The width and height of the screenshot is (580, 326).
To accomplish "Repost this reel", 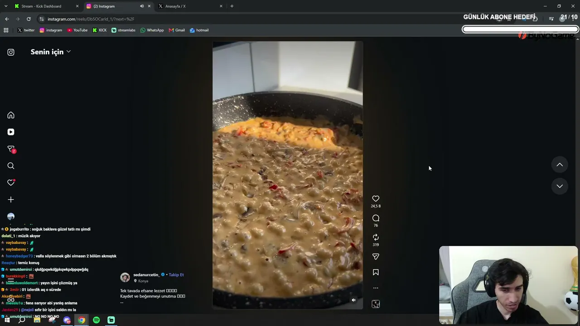I will (376, 237).
